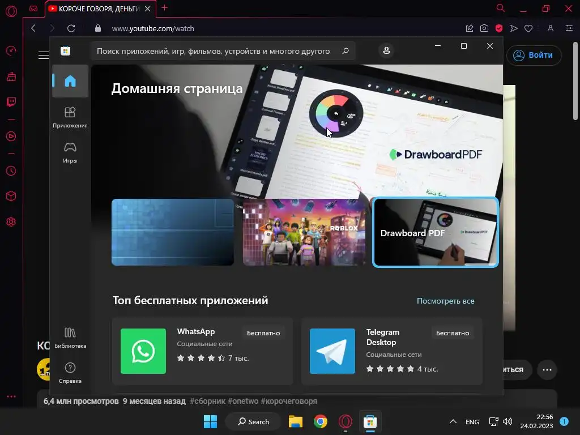Click the Домашняя страница heading
580x435 pixels.
177,88
